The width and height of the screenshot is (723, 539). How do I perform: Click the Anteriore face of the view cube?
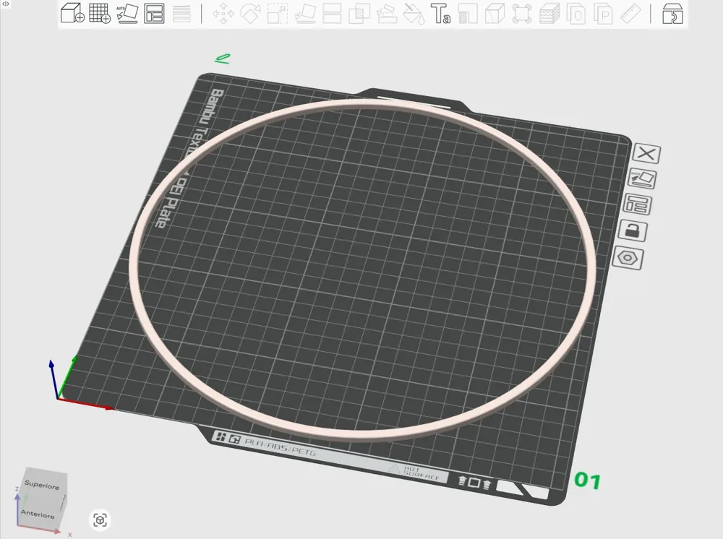click(38, 514)
